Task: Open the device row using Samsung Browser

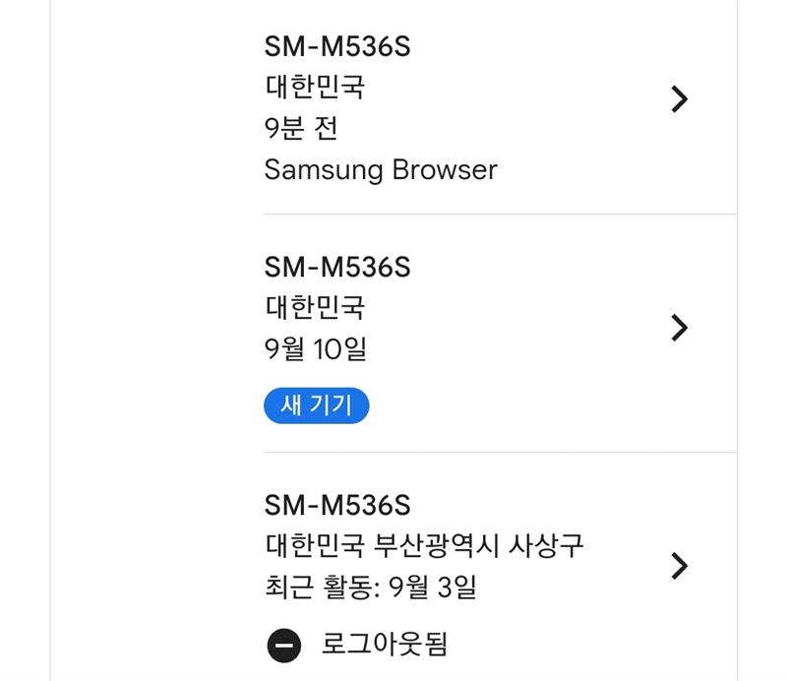Action: tap(492, 108)
